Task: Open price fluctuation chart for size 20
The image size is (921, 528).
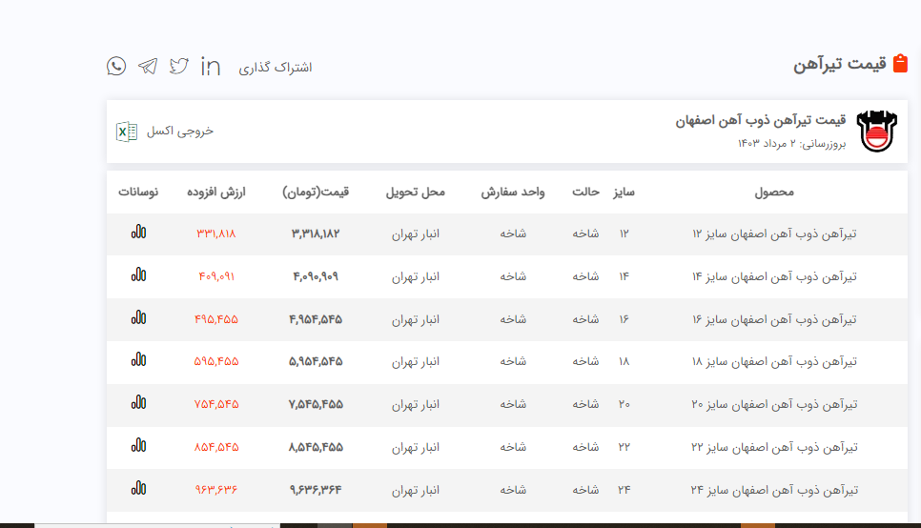Action: coord(139,403)
